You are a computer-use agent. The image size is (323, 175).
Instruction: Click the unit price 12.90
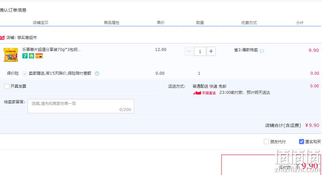[161, 50]
